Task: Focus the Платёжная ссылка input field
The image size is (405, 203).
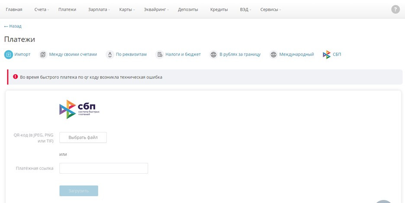Action: pos(103,168)
